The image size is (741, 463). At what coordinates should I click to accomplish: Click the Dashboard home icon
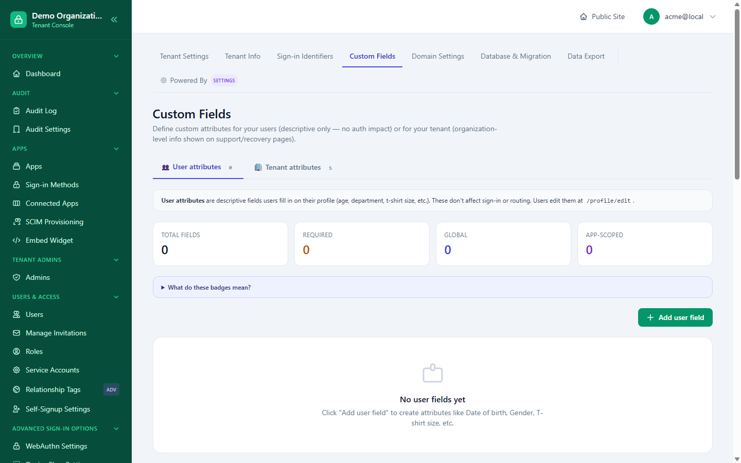pyautogui.click(x=16, y=74)
